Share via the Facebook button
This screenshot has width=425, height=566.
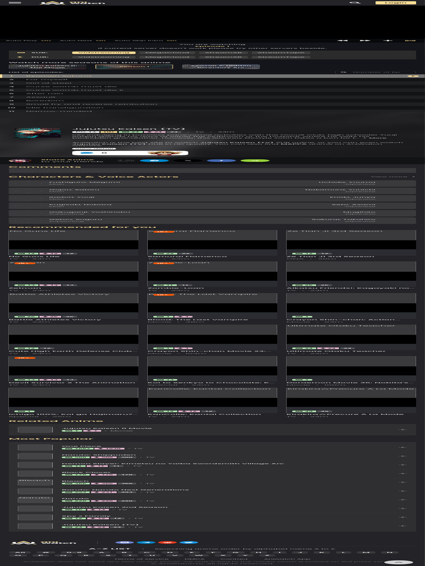[221, 161]
